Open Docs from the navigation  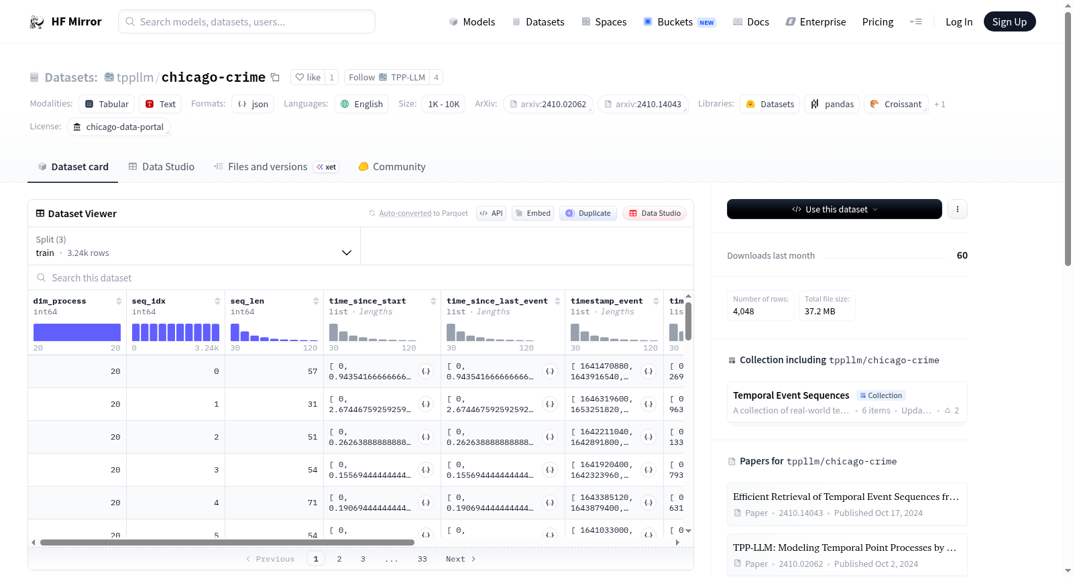pos(751,22)
